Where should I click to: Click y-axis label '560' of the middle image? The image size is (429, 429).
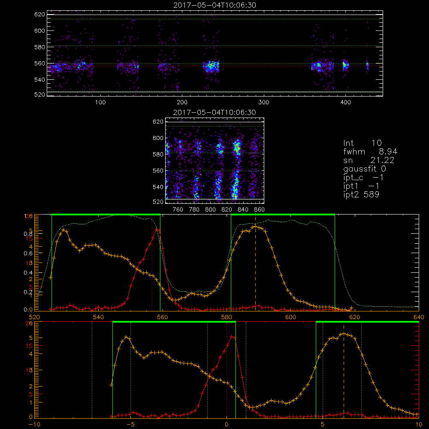158,171
